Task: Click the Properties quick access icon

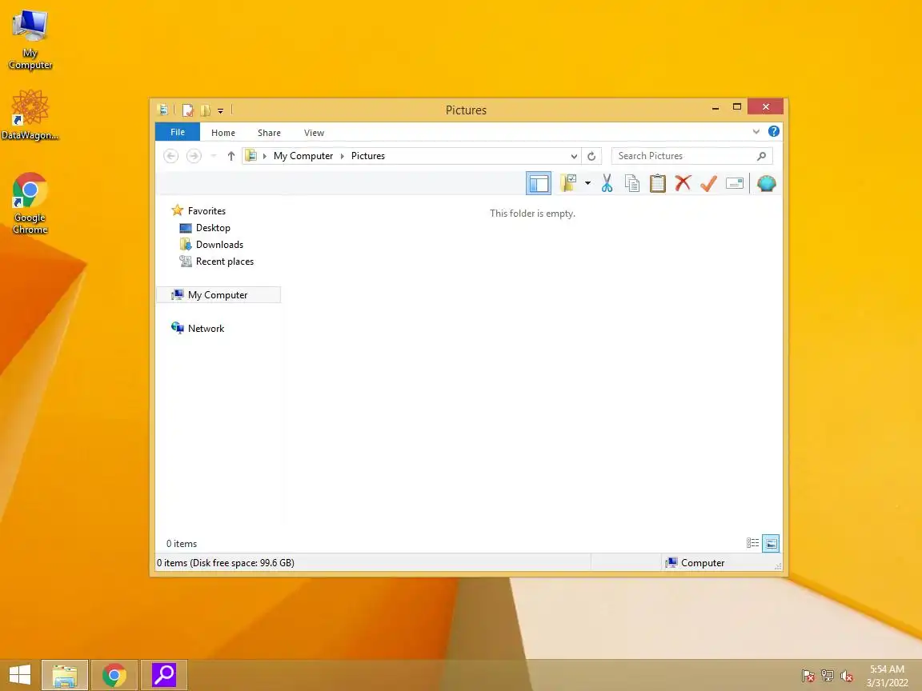Action: (x=187, y=110)
